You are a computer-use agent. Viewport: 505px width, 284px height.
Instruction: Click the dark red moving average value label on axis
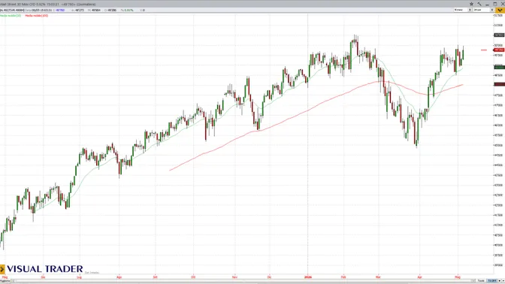coord(499,84)
